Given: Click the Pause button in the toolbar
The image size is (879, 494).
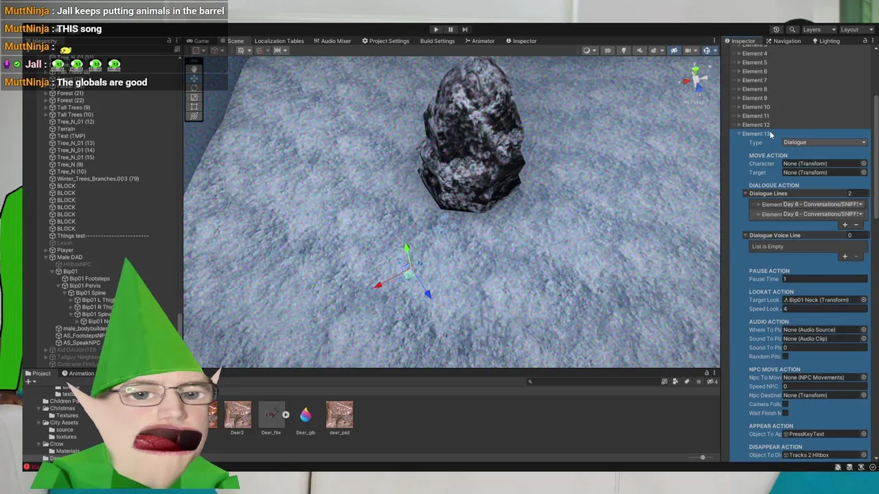Looking at the screenshot, I should pos(450,30).
